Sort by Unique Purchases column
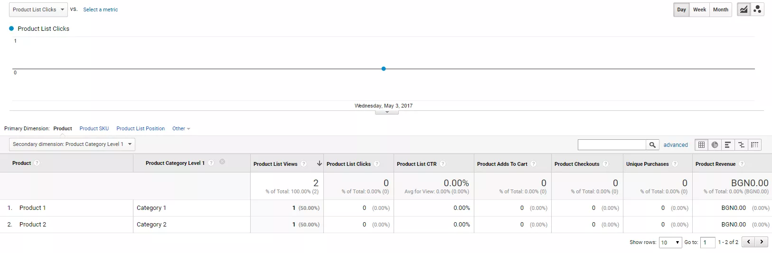Viewport: 772px width, 253px height. [647, 164]
